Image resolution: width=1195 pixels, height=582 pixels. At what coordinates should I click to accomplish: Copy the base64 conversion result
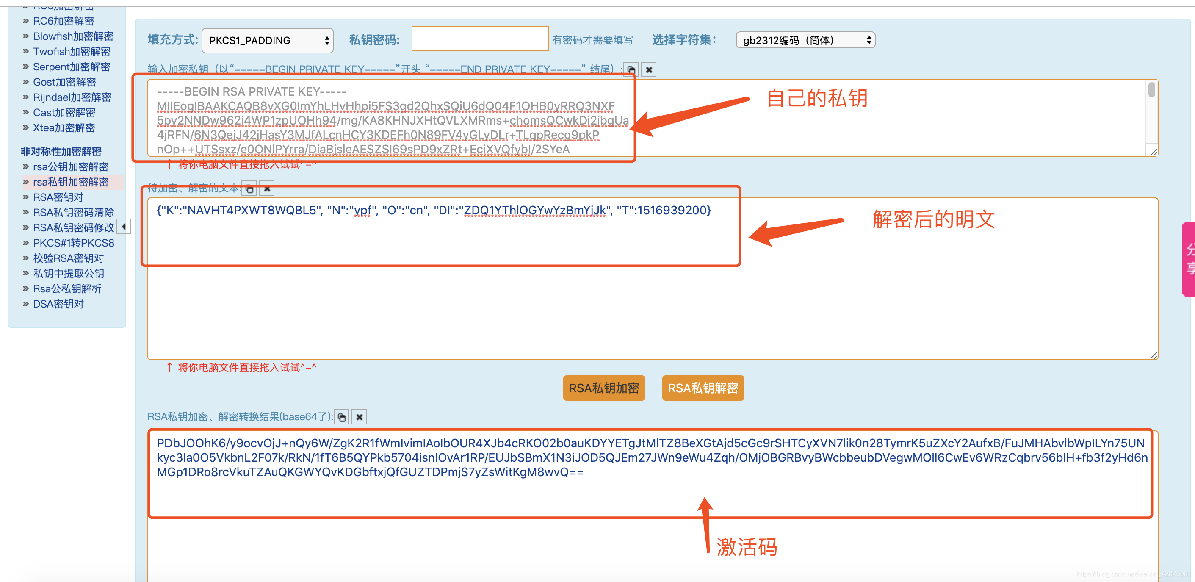tap(341, 417)
